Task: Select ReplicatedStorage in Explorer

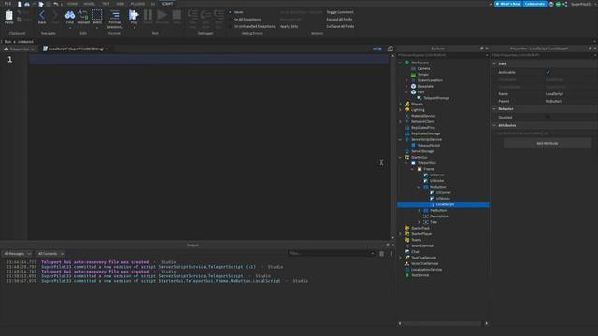Action: [426, 133]
